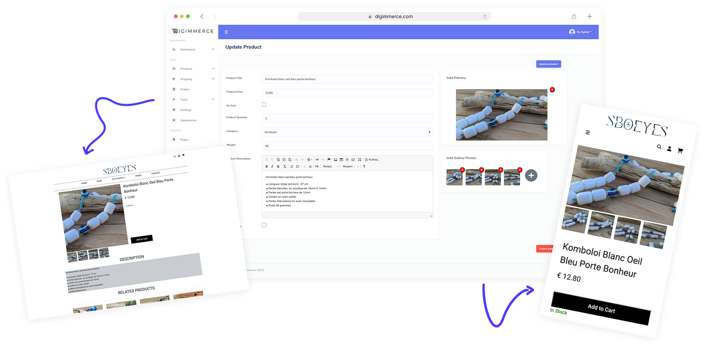
Task: Click the insert Table icon in editor
Action: click(x=341, y=160)
